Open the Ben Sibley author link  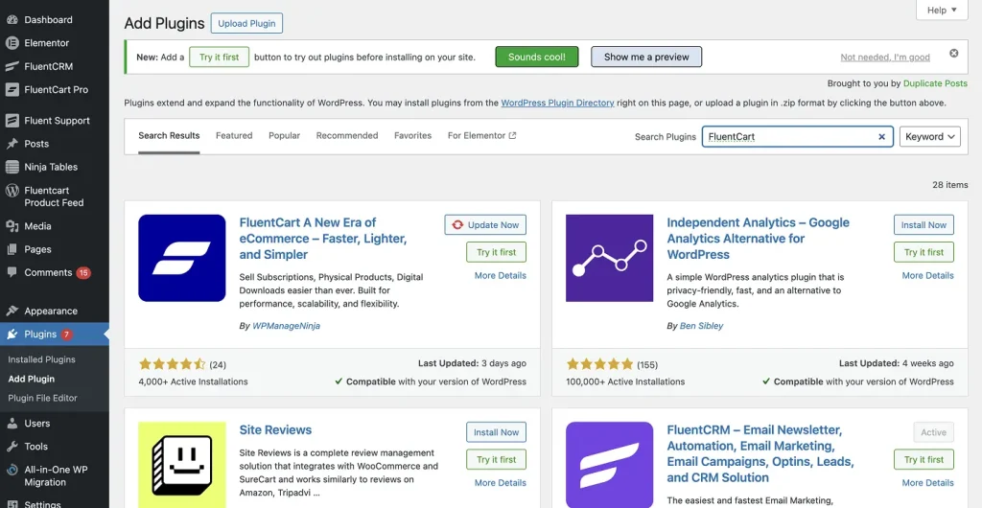(701, 326)
